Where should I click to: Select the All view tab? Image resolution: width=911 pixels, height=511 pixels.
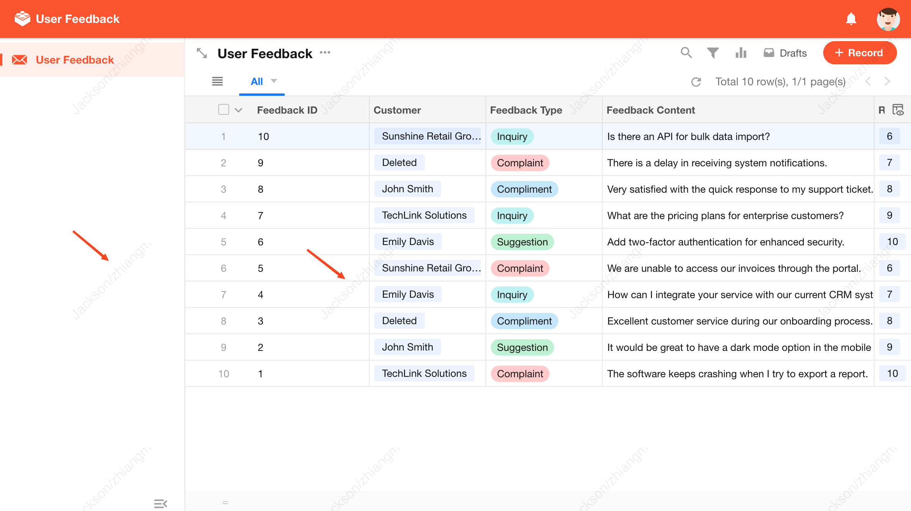pos(257,81)
